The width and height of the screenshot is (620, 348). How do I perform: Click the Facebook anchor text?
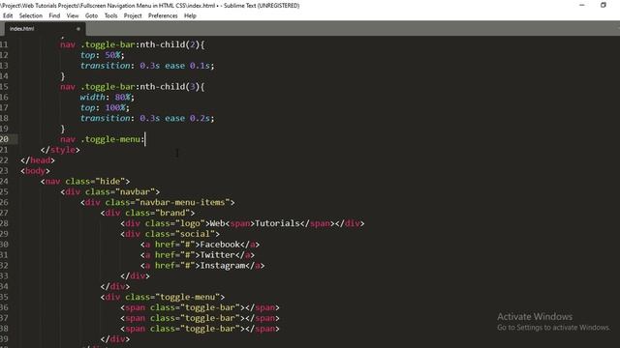[220, 245]
